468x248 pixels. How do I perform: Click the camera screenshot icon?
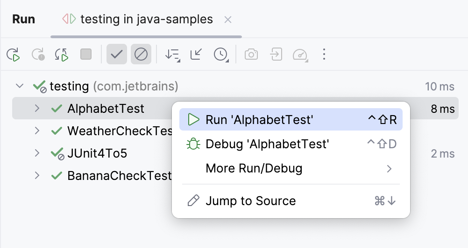(x=251, y=55)
